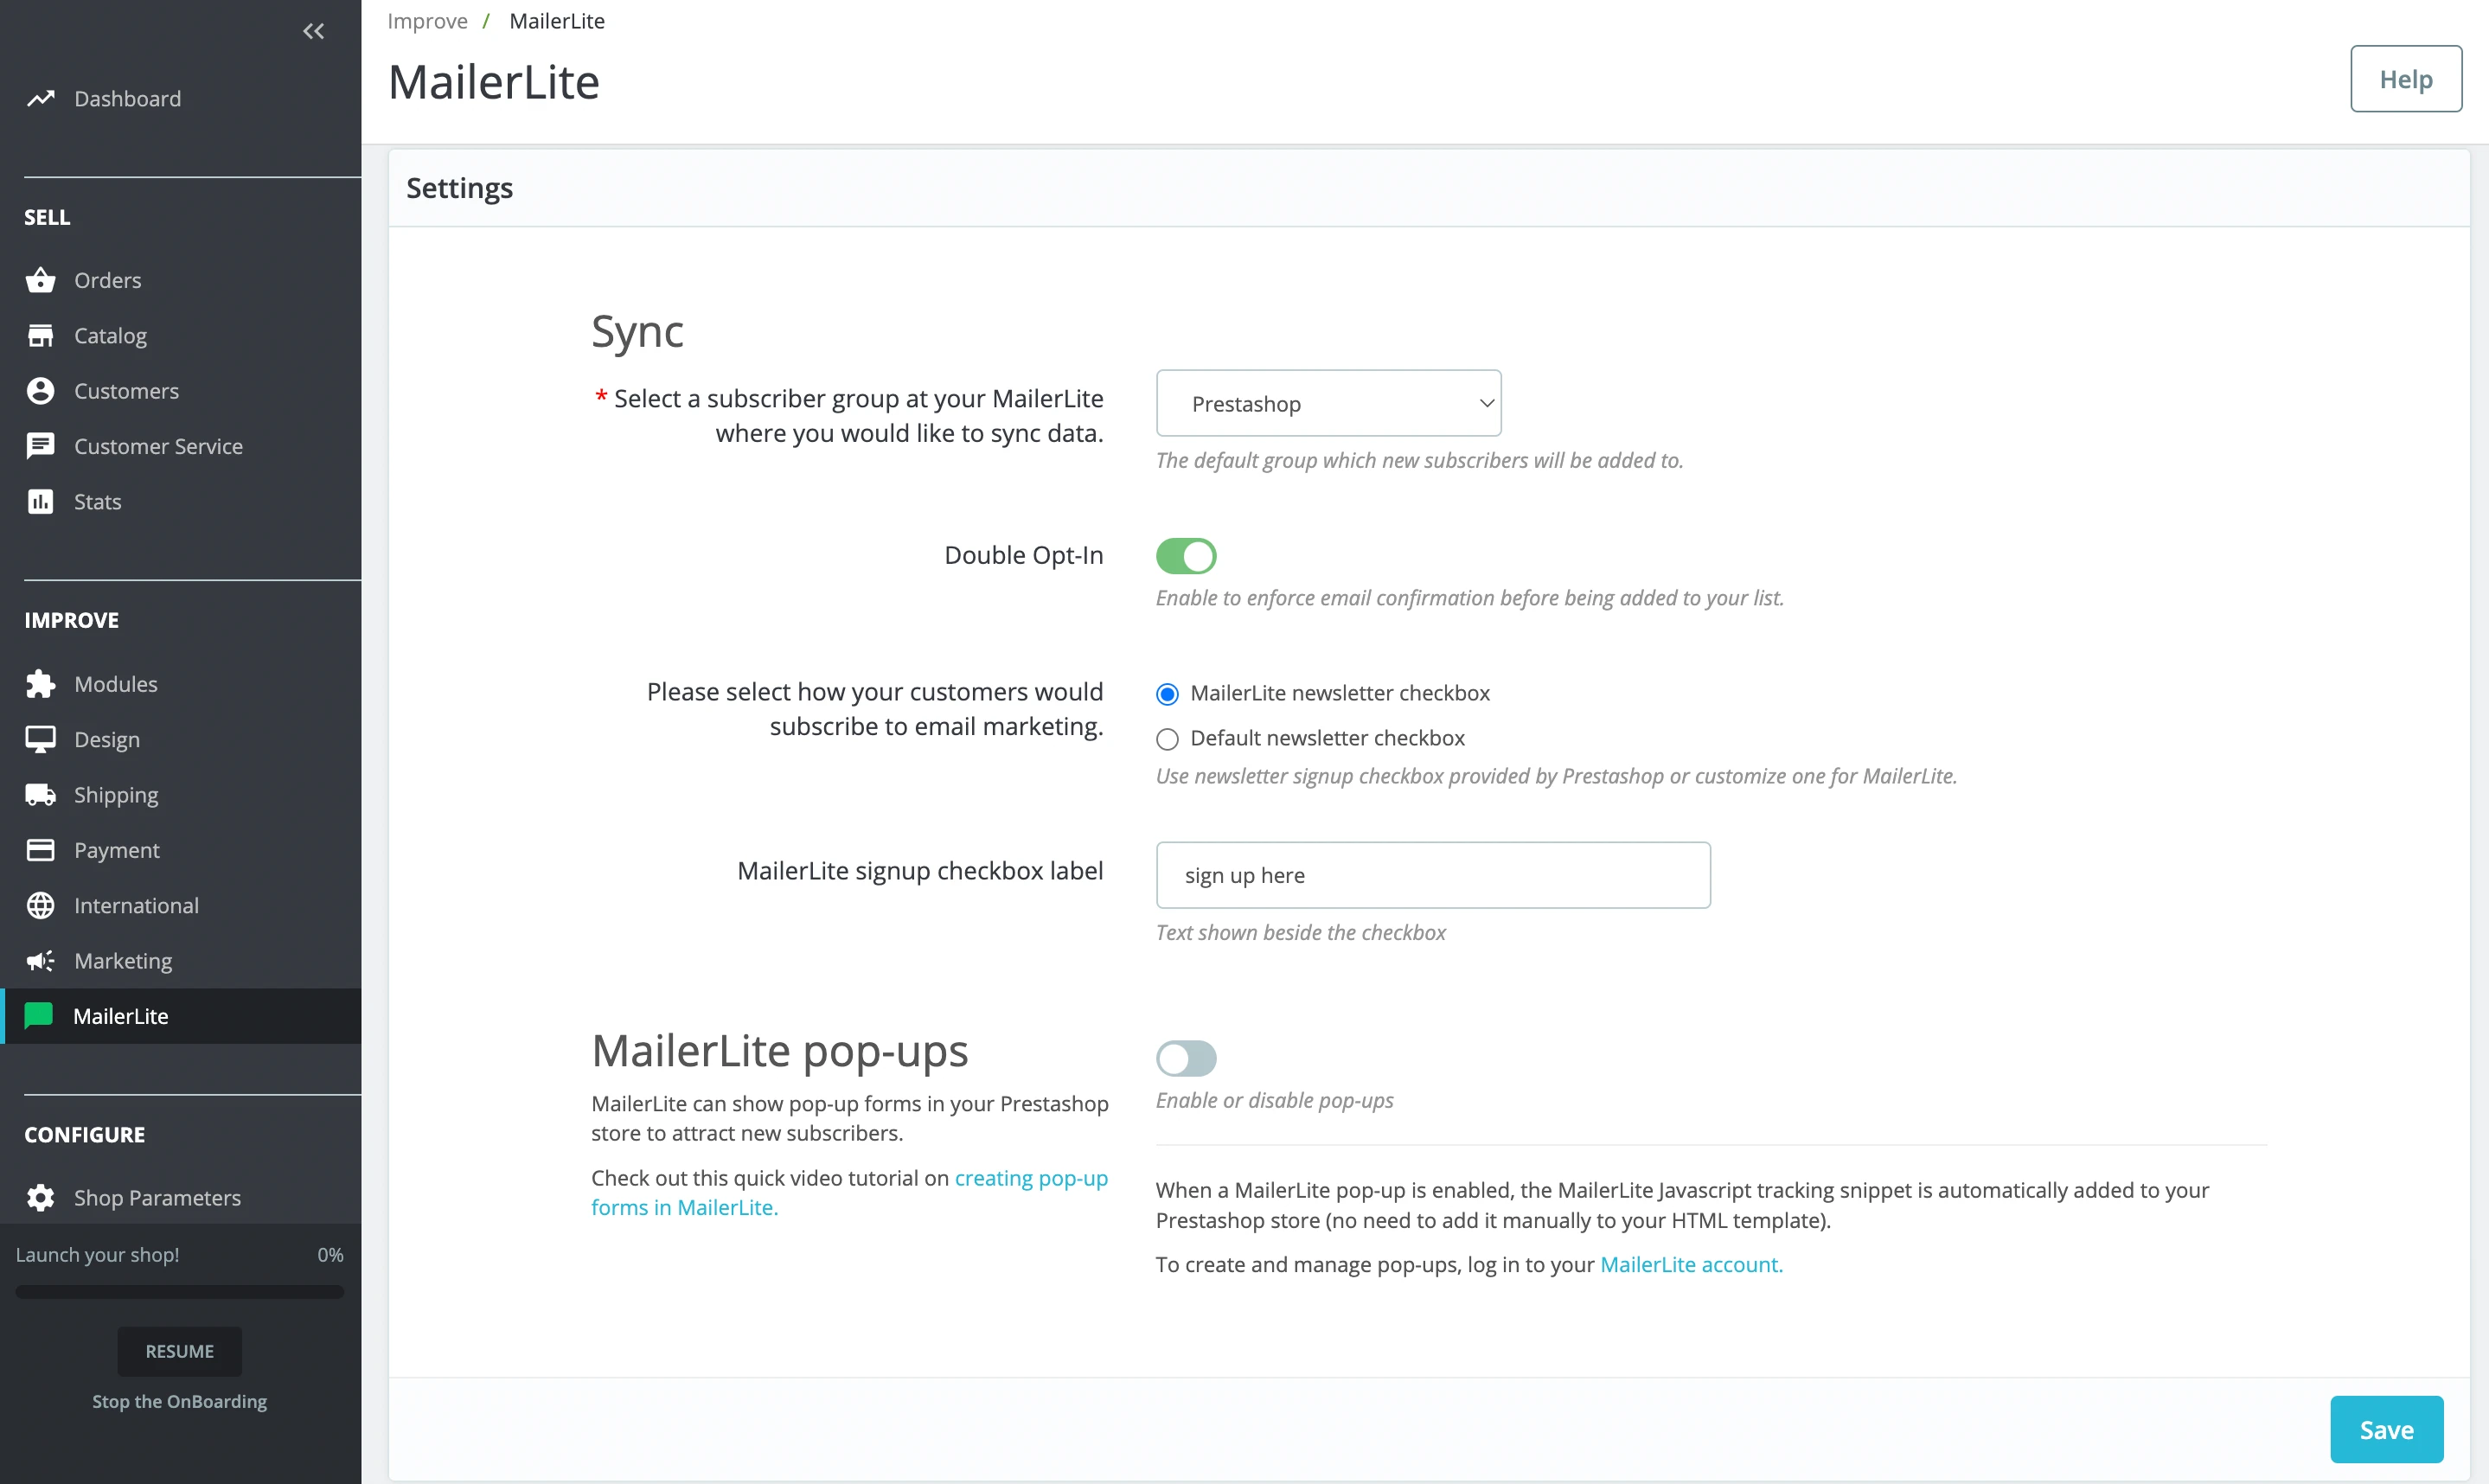Viewport: 2489px width, 1484px height.
Task: Click the signup checkbox label text field
Action: click(1432, 875)
